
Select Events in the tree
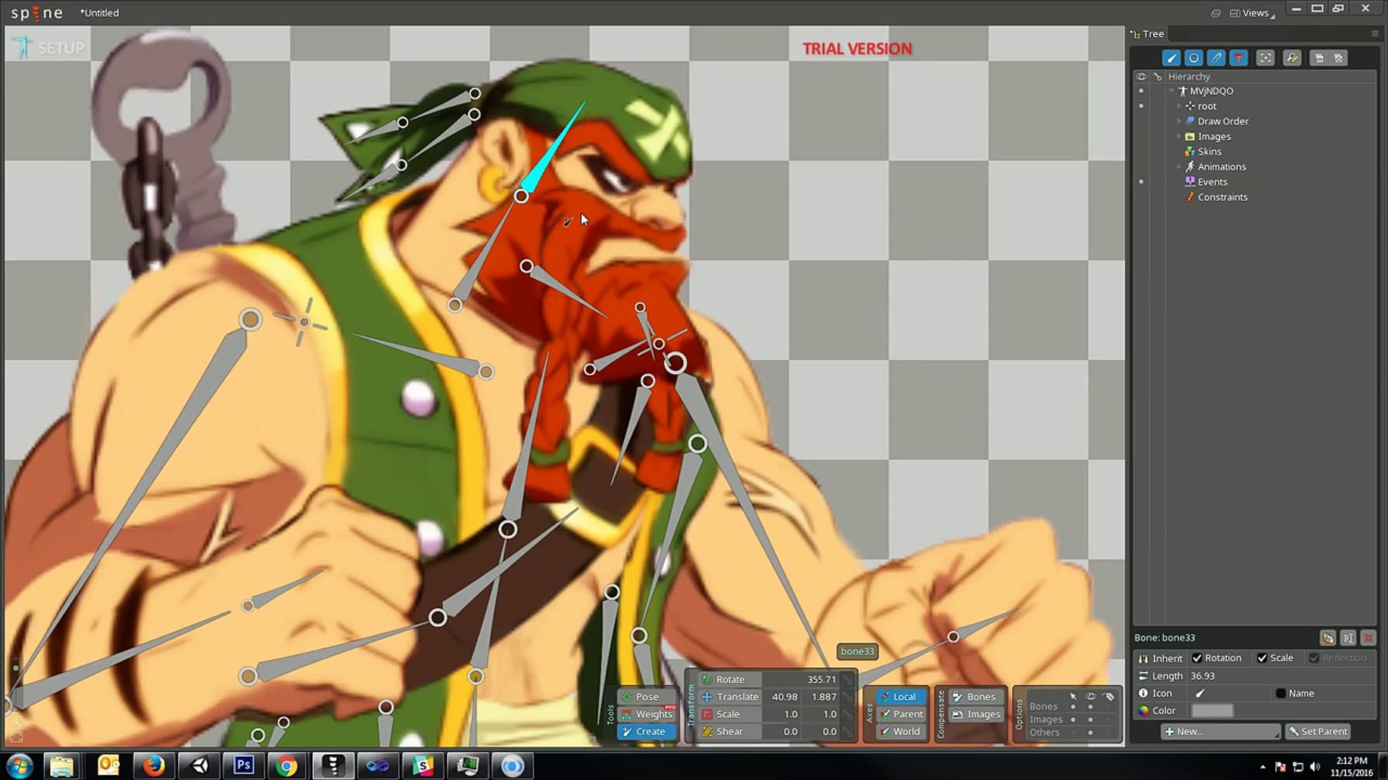(1212, 182)
